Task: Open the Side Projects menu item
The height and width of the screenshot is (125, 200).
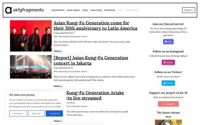Action: (x=132, y=10)
